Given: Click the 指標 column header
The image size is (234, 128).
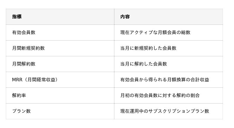Looking at the screenshot, I should tap(17, 17).
